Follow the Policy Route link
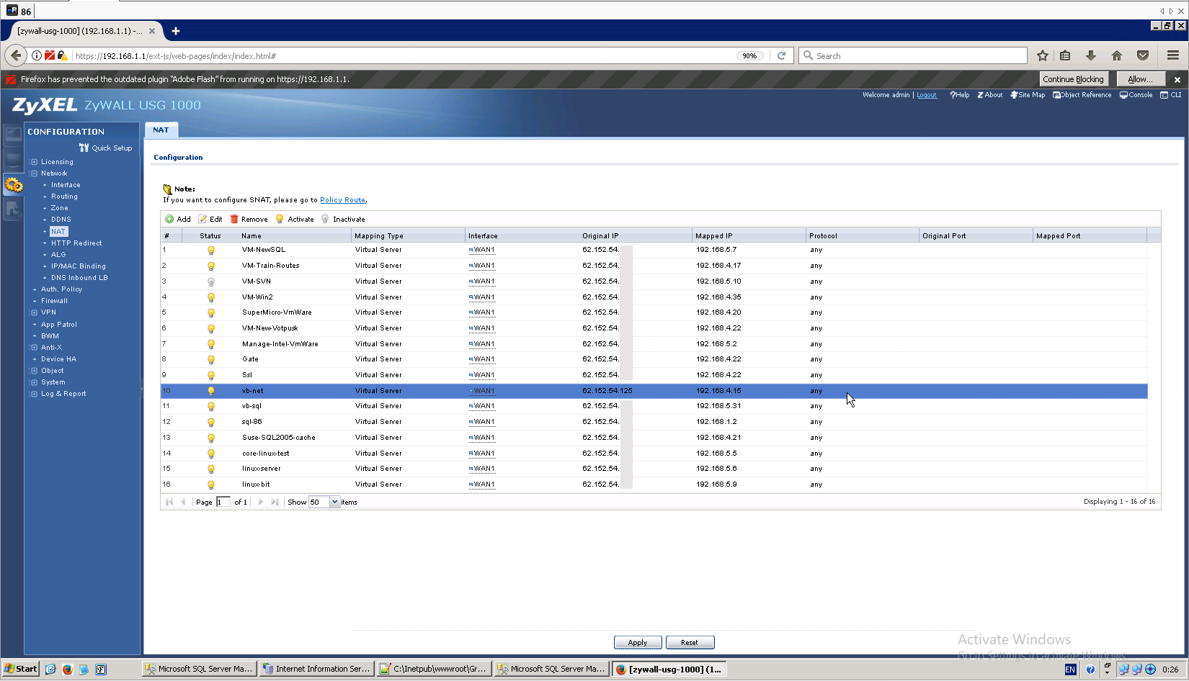This screenshot has height=681, width=1189. [x=342, y=200]
